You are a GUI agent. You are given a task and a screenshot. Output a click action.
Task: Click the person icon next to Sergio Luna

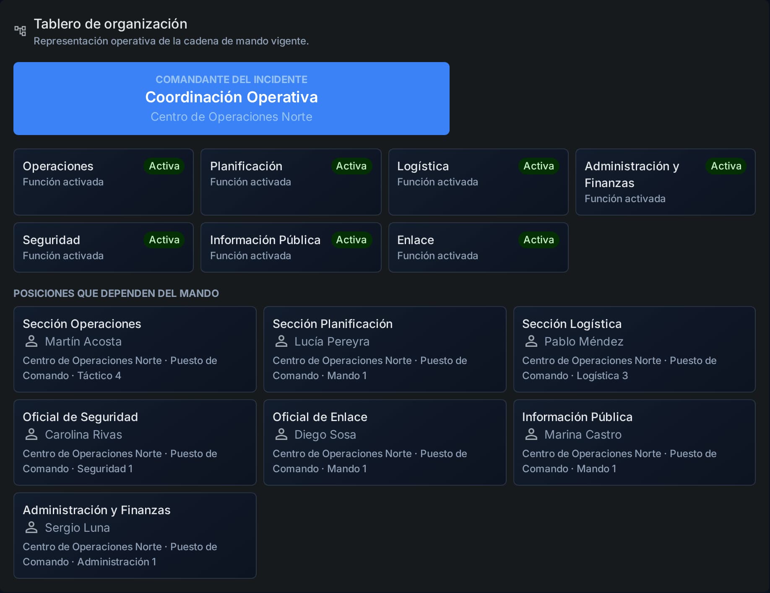click(31, 528)
